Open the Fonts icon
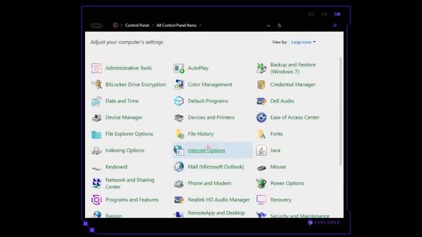 (x=261, y=134)
